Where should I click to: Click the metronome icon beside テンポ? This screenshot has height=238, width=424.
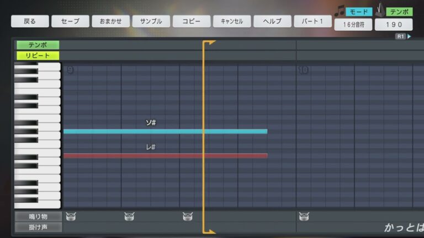pyautogui.click(x=380, y=10)
